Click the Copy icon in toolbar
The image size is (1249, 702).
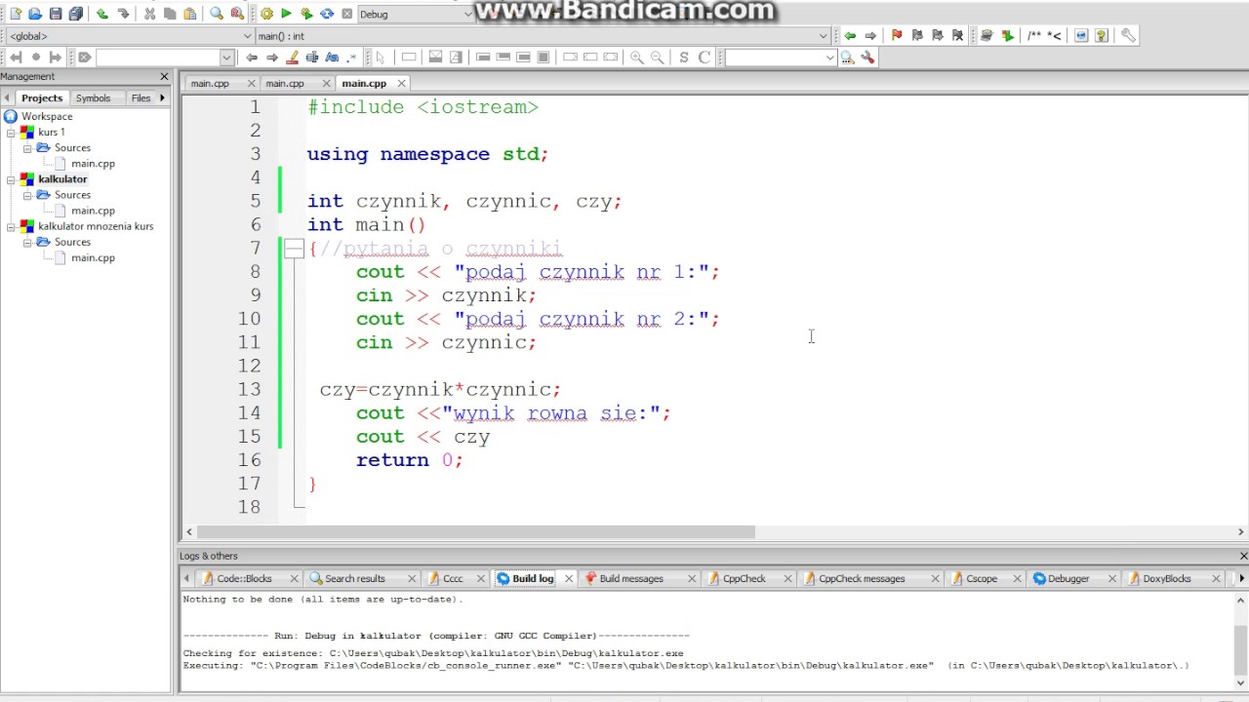click(x=170, y=14)
